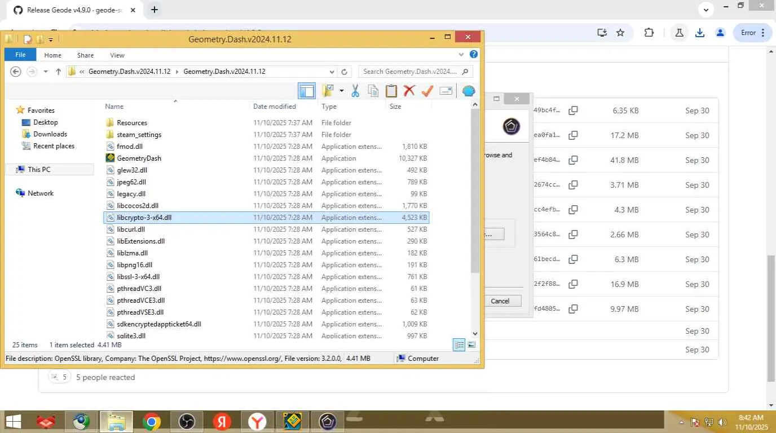Open a new Chrome tab
Image resolution: width=776 pixels, height=433 pixels.
[x=154, y=10]
